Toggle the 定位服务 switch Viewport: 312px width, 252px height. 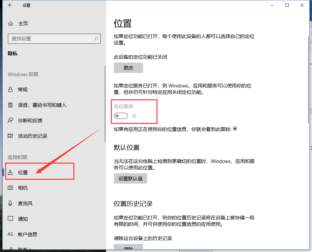pos(121,116)
